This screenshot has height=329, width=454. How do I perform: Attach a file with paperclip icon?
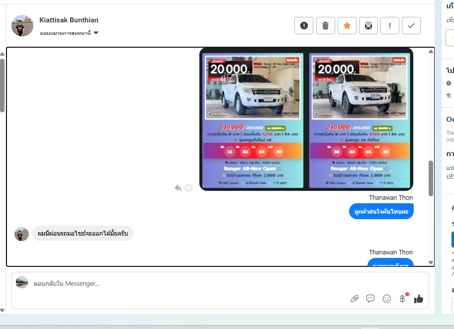pos(355,299)
